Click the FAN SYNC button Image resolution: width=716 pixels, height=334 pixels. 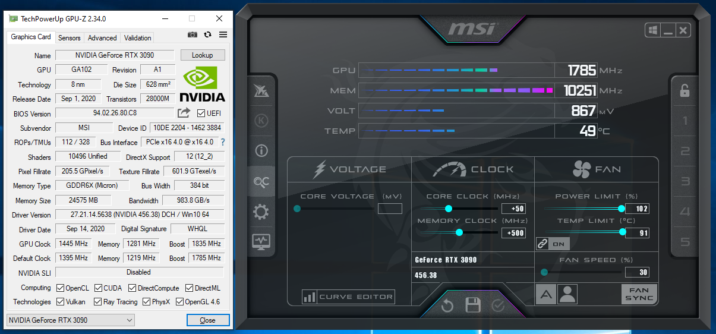[639, 294]
